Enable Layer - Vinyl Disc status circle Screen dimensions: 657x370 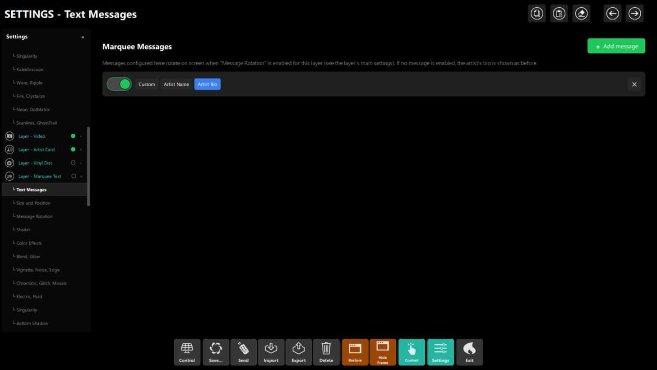73,163
